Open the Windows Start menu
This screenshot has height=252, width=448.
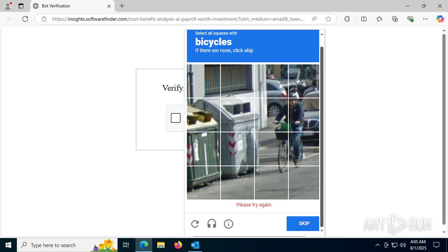pos(8,245)
